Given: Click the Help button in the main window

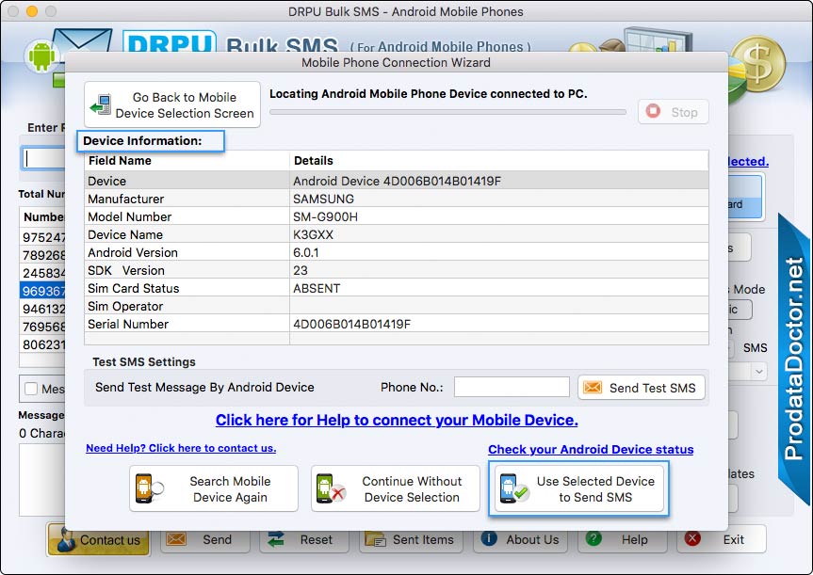Looking at the screenshot, I should pos(624,540).
